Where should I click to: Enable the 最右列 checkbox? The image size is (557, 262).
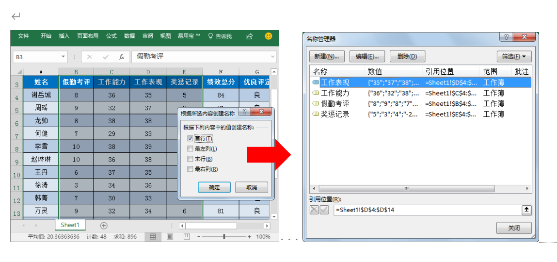[x=190, y=169]
